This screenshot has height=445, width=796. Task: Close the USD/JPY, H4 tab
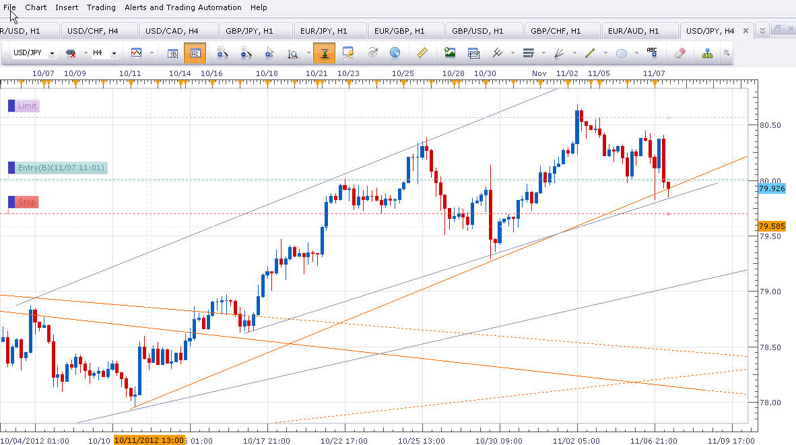tap(745, 31)
